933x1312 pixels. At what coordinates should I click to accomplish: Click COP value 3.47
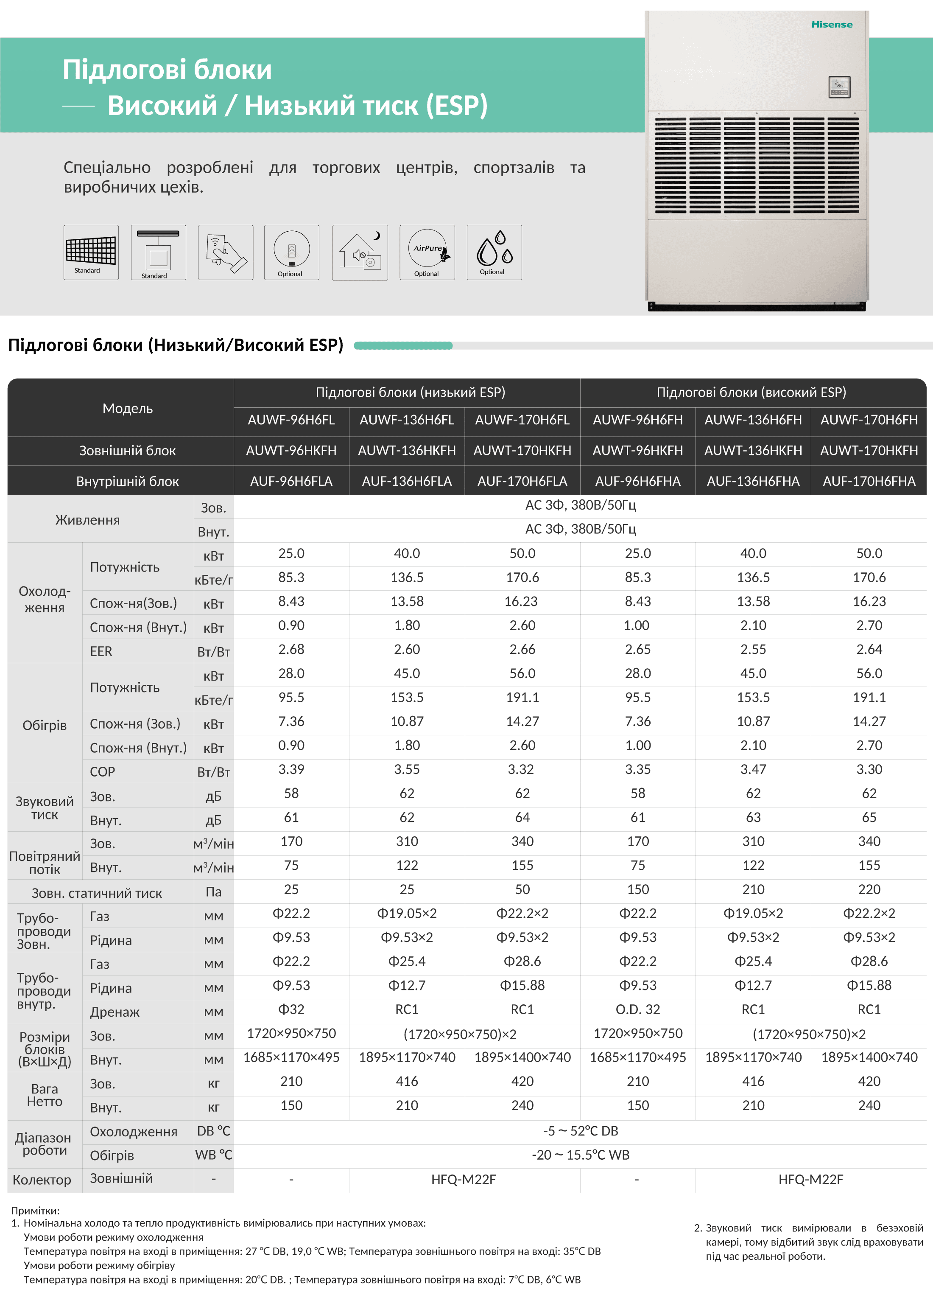pos(753,769)
